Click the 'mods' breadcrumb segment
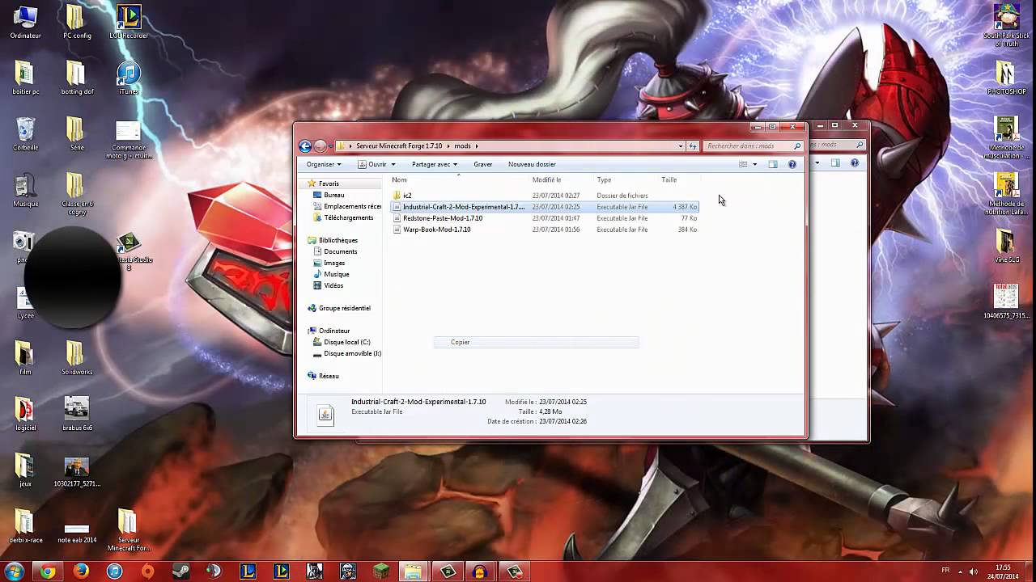 (x=462, y=146)
